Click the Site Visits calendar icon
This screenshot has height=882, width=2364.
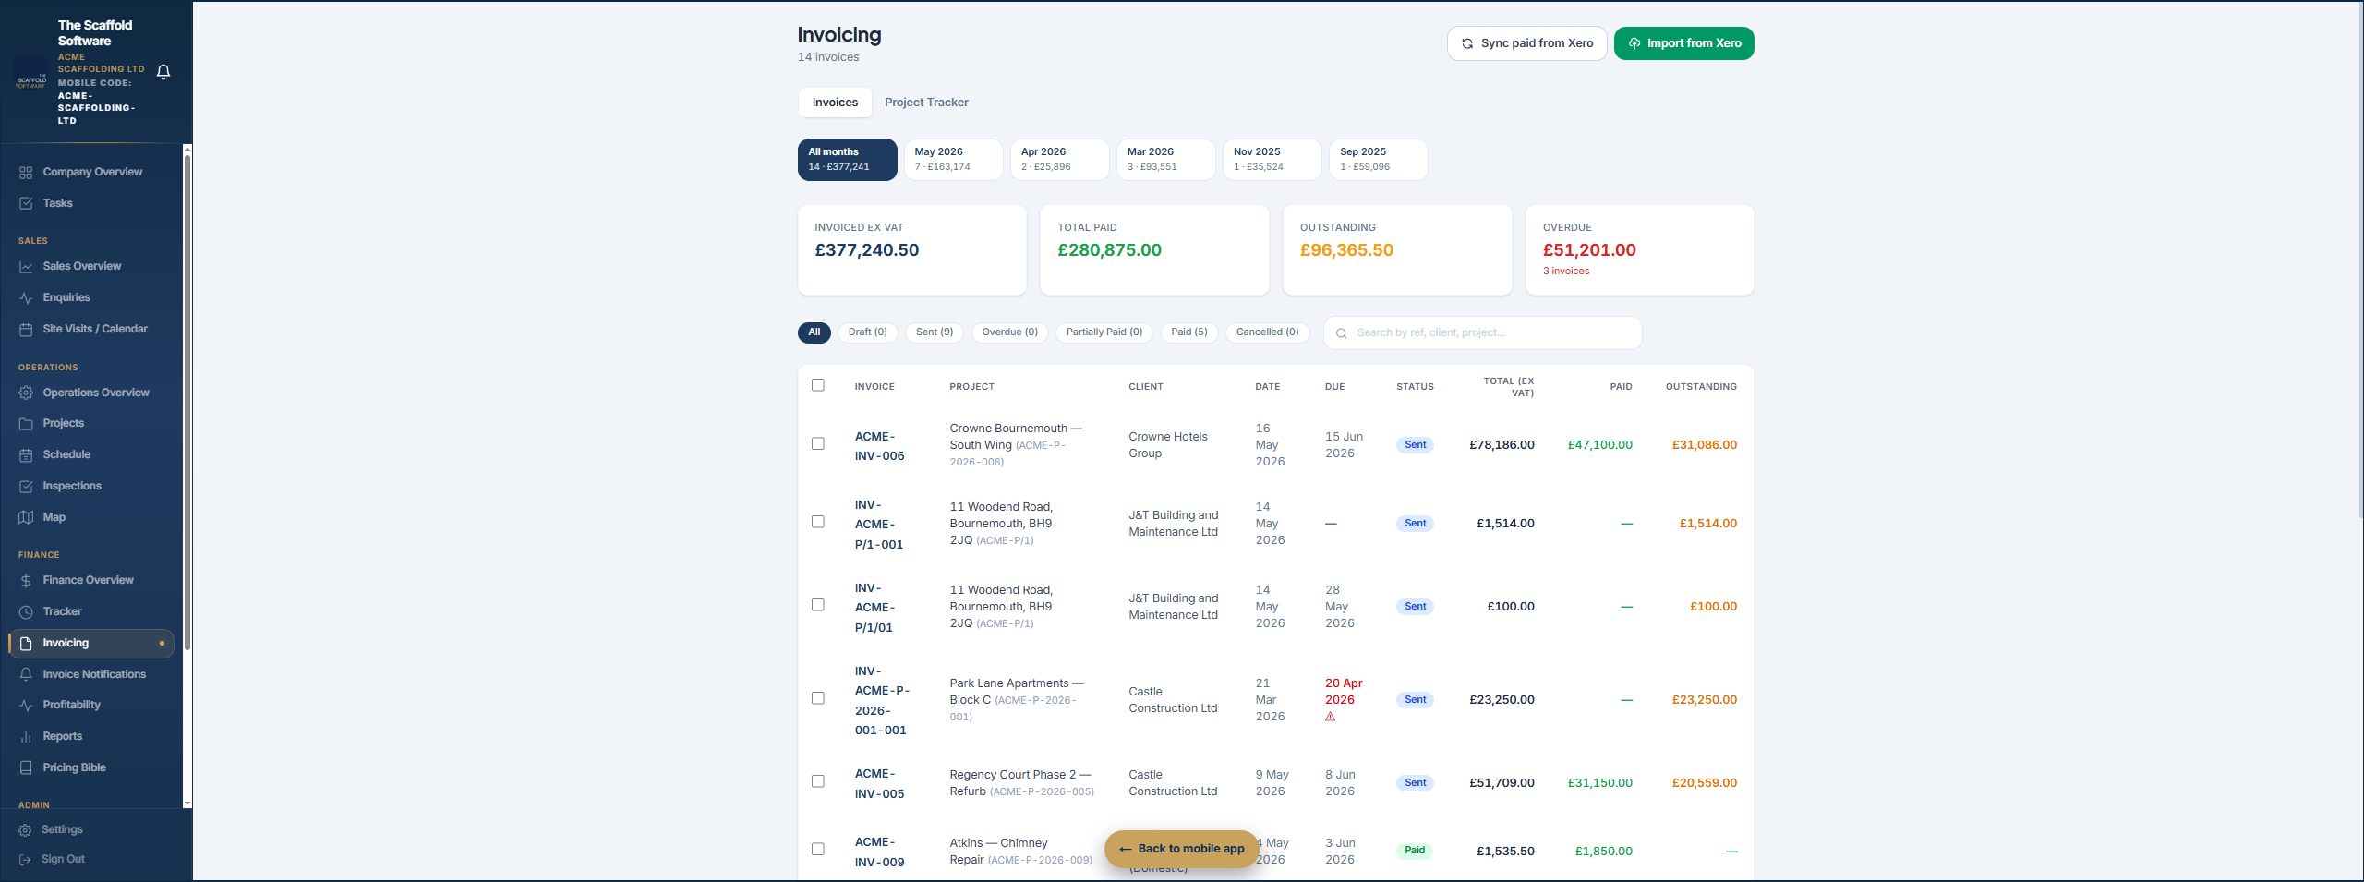click(x=26, y=330)
